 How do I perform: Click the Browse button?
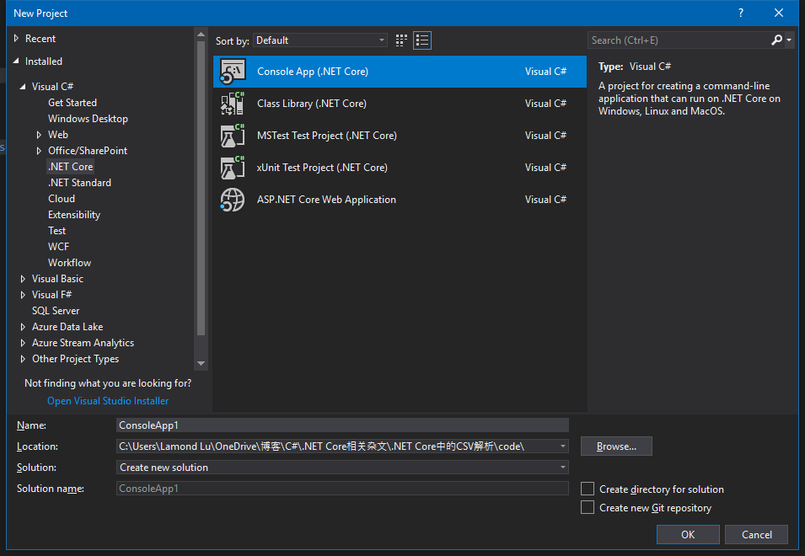click(x=616, y=446)
